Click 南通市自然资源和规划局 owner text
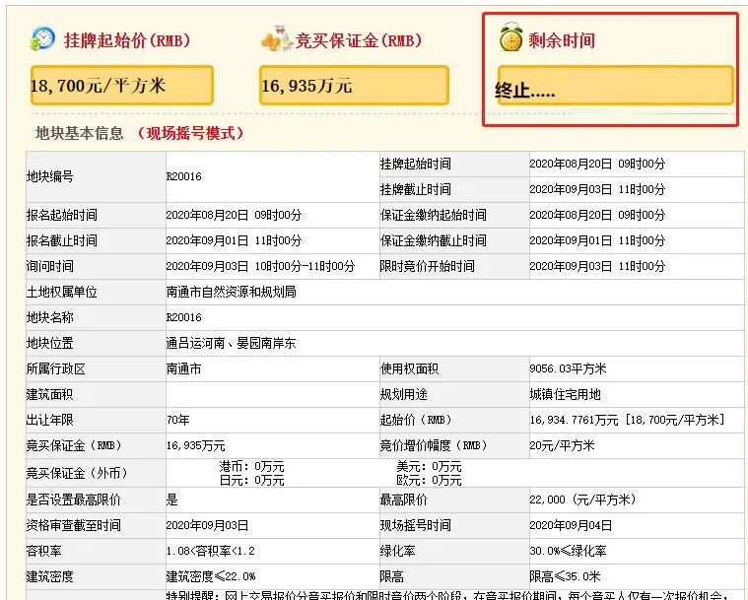This screenshot has width=748, height=600. (x=232, y=292)
